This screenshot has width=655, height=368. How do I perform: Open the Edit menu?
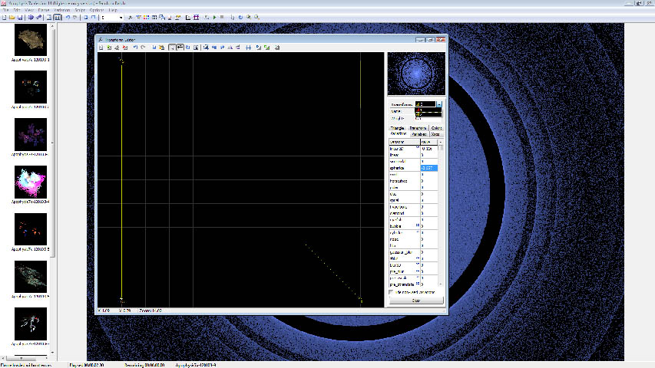point(17,10)
